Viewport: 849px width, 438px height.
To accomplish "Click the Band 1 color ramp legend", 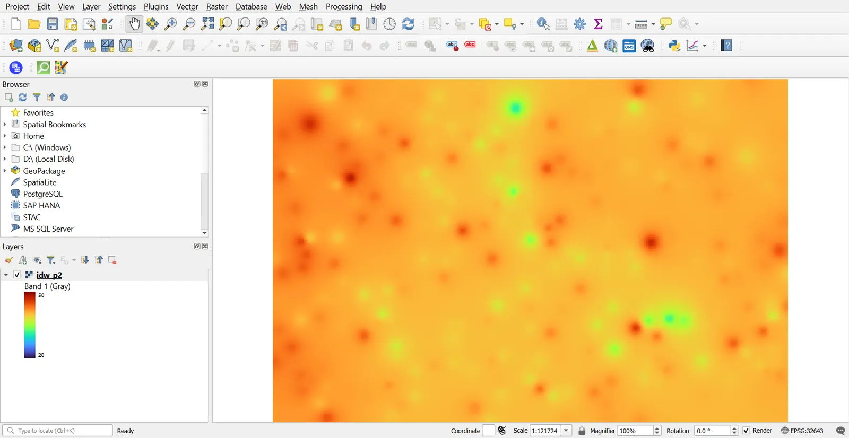I will pyautogui.click(x=30, y=325).
